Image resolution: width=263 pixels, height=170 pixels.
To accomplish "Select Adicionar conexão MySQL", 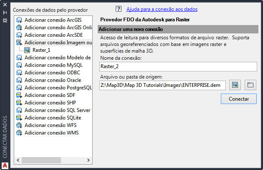I will click(x=53, y=65).
